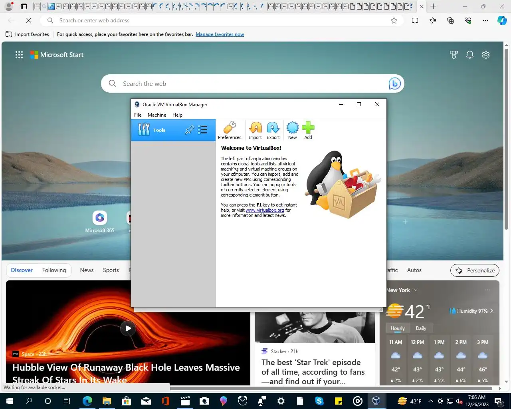The width and height of the screenshot is (511, 409).
Task: Open the Microsoft 365 shortcut tile
Action: (x=100, y=222)
